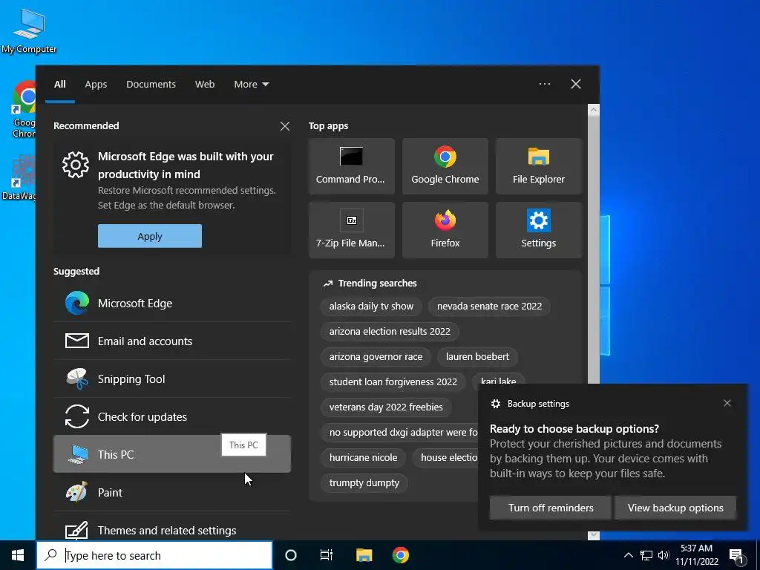Image resolution: width=760 pixels, height=570 pixels.
Task: Search trending 'lauren boebert'
Action: [x=477, y=356]
